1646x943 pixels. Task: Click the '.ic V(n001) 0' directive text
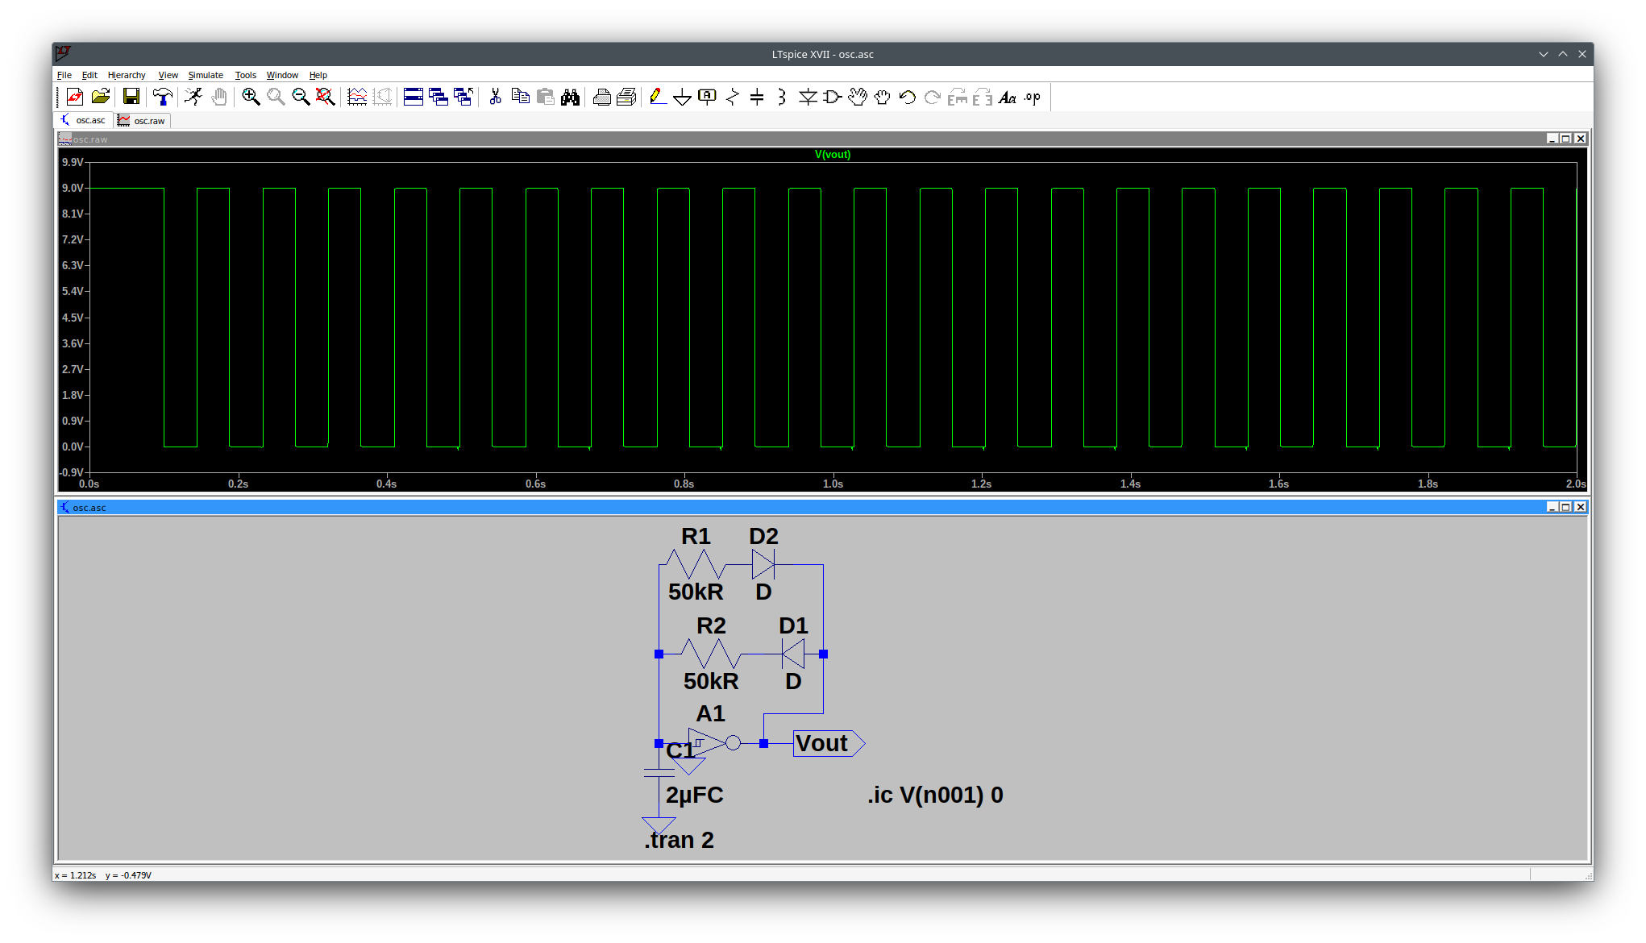click(x=935, y=795)
